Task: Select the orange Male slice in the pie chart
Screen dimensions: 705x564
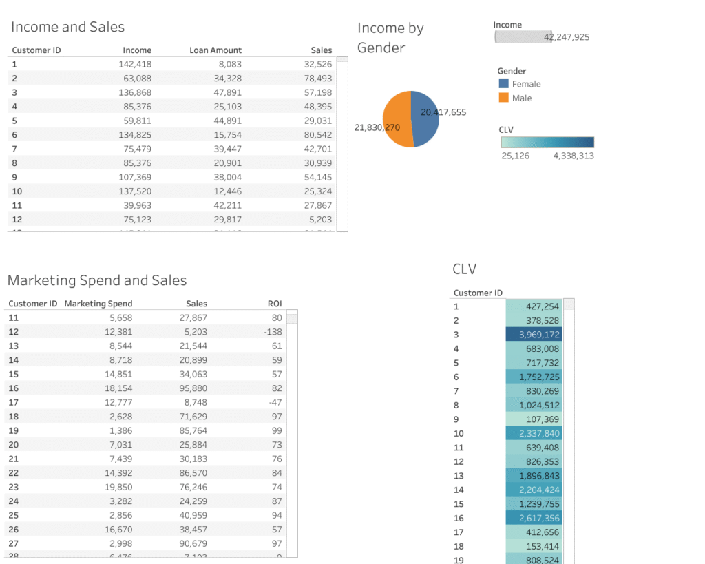Action: point(396,117)
